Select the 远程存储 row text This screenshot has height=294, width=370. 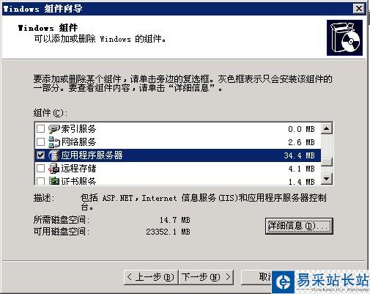78,169
